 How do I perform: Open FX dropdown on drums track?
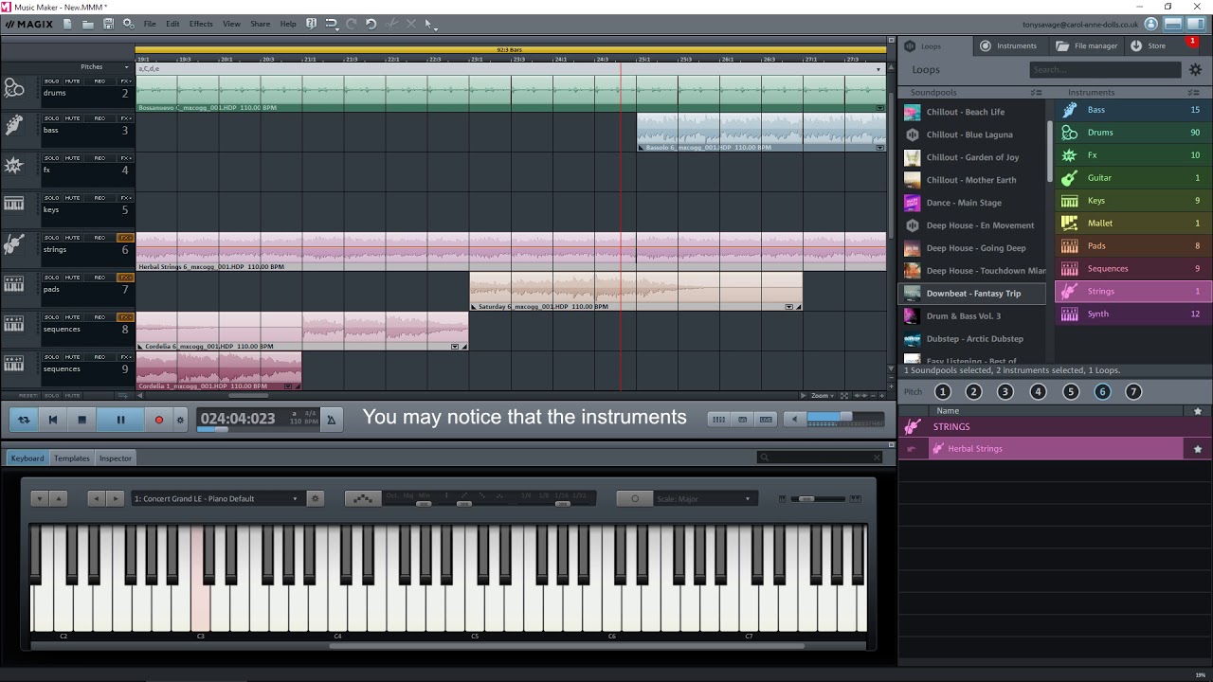pos(125,81)
